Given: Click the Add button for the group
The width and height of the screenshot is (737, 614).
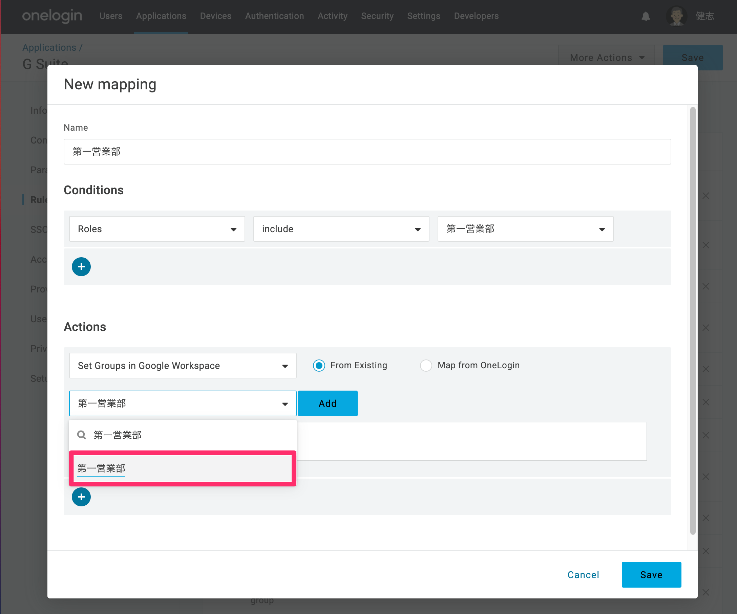Looking at the screenshot, I should (328, 403).
